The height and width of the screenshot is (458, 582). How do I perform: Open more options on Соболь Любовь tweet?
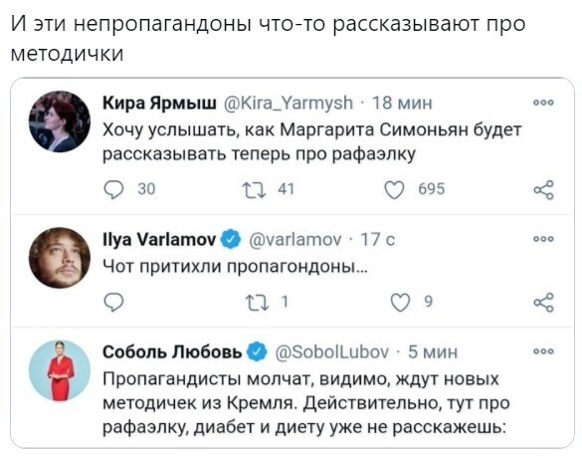coord(543,351)
